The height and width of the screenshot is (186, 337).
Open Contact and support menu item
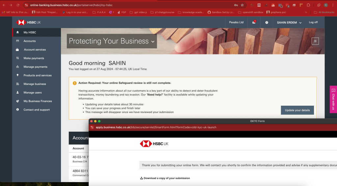[37, 110]
